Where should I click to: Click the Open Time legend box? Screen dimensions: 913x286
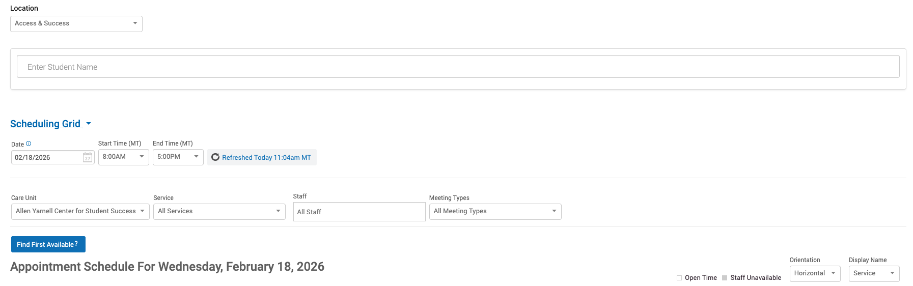[679, 278]
